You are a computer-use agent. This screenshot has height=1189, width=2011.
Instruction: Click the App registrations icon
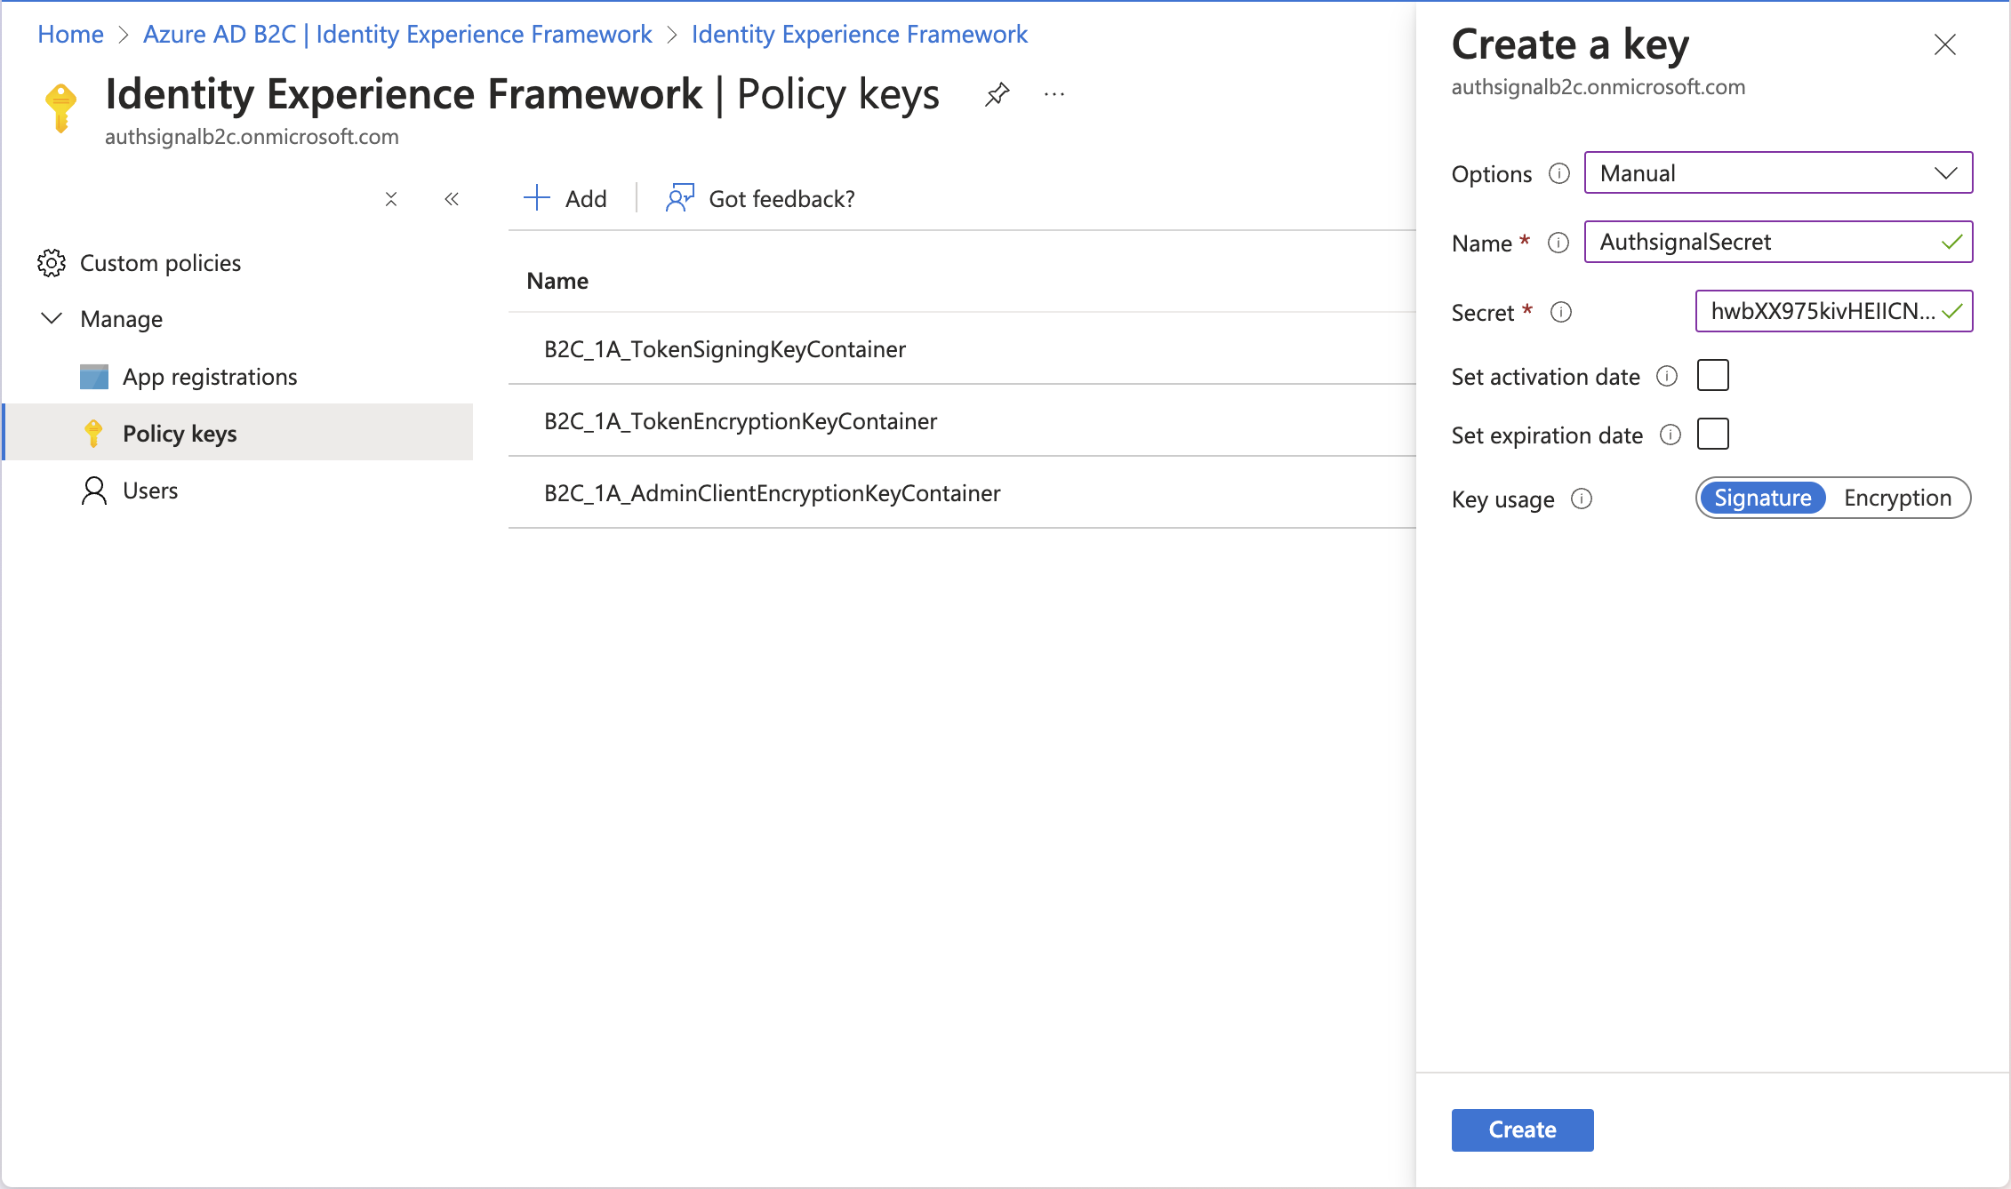point(94,377)
